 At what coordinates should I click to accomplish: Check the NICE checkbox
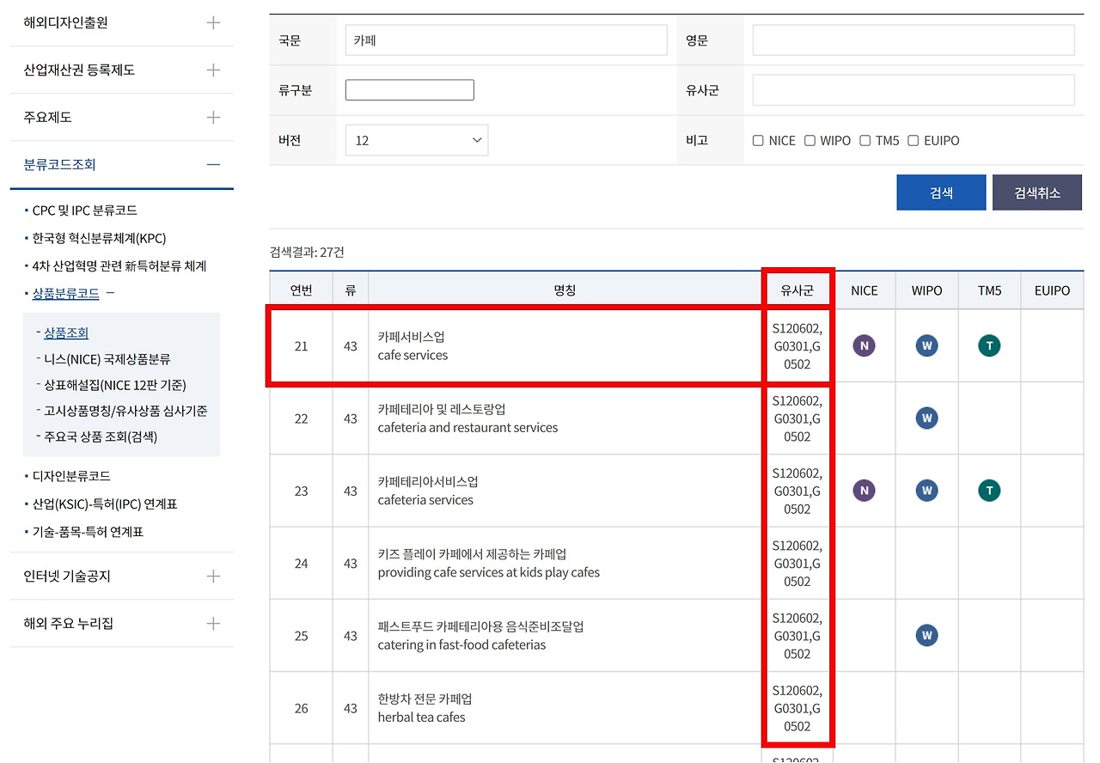tap(758, 140)
